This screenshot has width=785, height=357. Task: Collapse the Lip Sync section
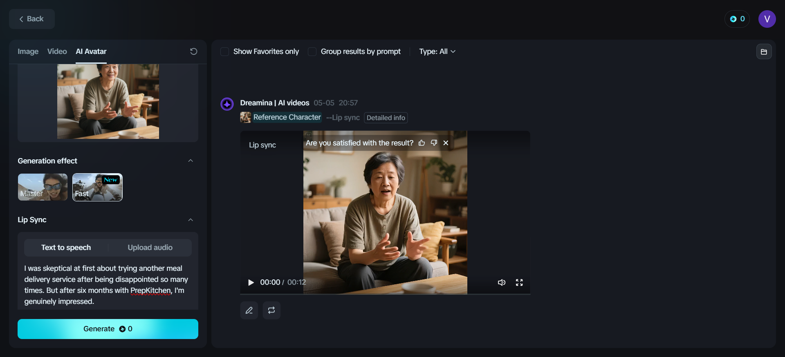pos(191,220)
